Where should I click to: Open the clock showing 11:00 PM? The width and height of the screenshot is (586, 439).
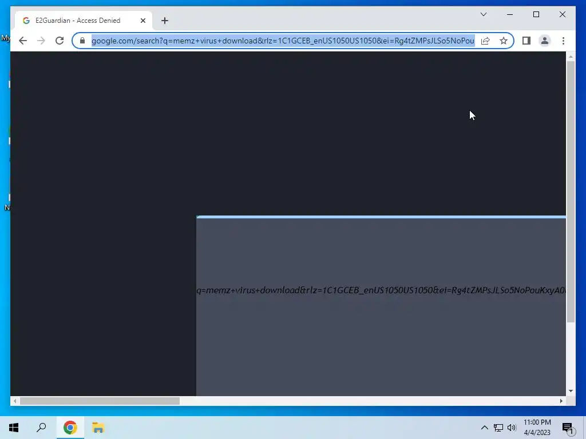pyautogui.click(x=537, y=428)
